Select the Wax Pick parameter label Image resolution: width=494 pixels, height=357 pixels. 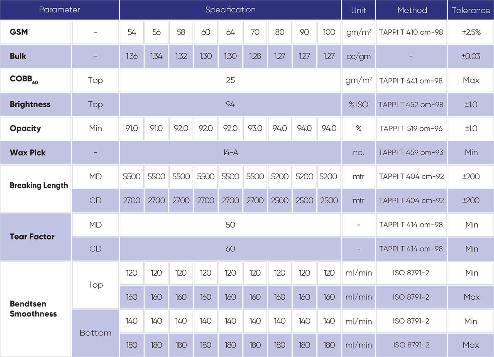(x=27, y=152)
